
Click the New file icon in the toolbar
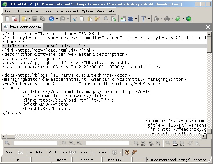tap(7, 19)
